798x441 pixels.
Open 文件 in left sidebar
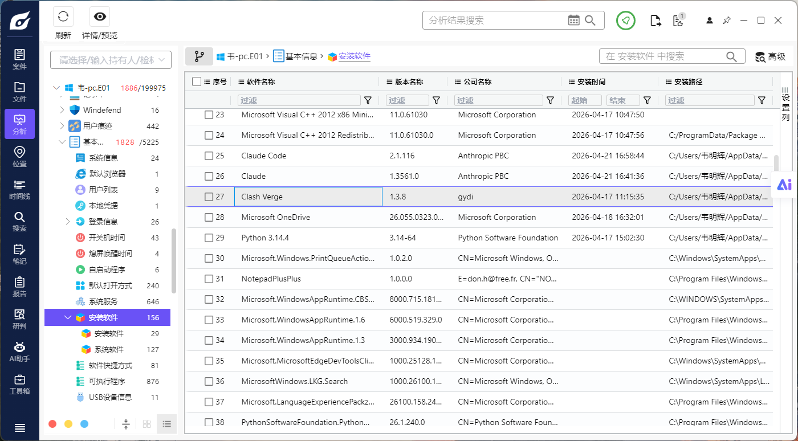tap(19, 91)
